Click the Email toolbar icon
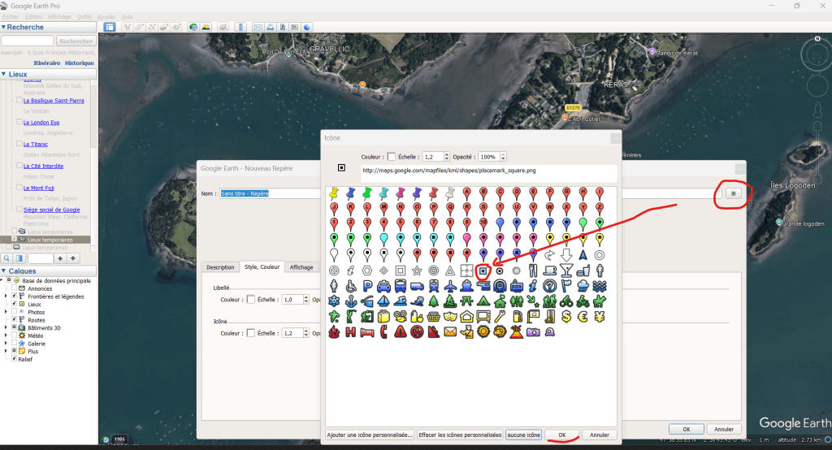Viewport: 832px width, 450px height. coord(258,27)
